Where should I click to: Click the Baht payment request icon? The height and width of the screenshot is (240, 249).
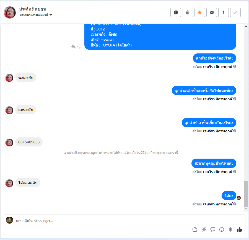point(230,229)
